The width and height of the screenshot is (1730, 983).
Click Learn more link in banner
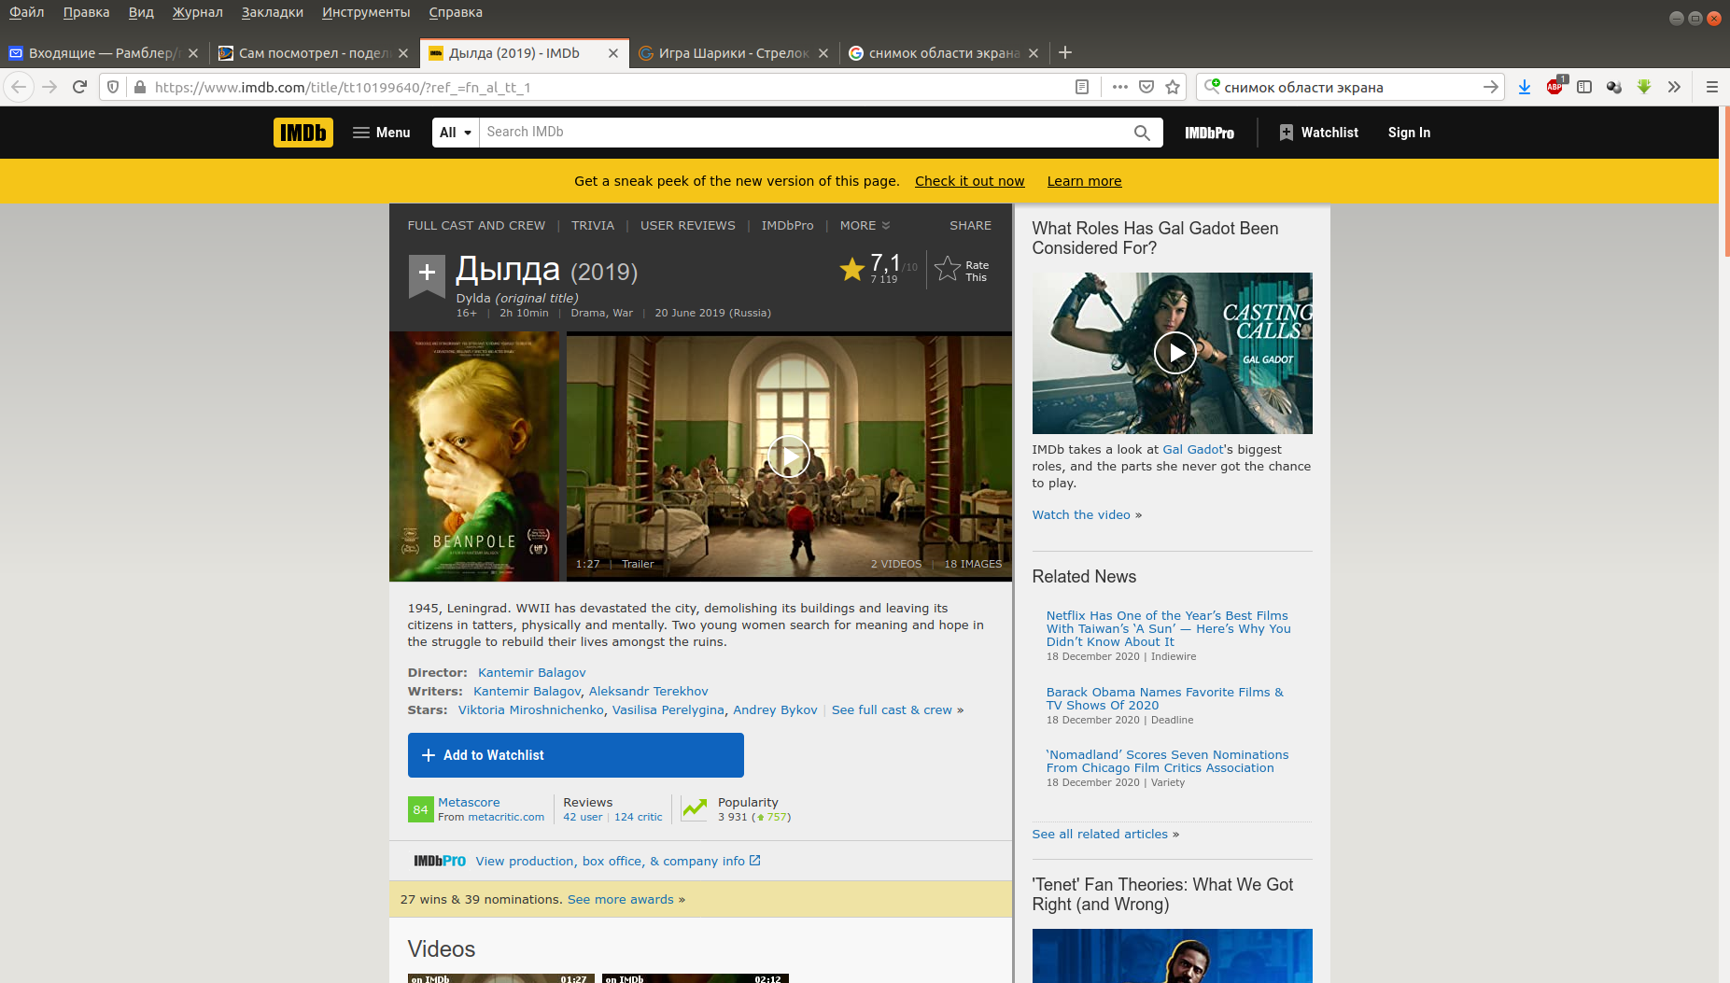1084,181
